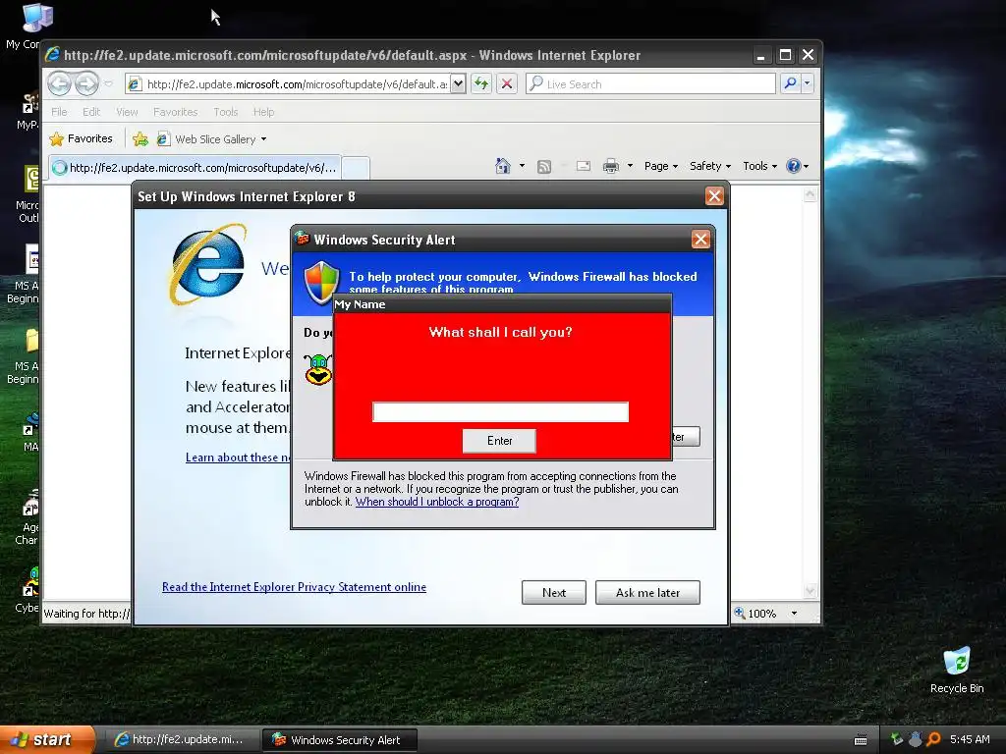Click the green smiley bug program icon
The image size is (1006, 754).
click(x=318, y=369)
